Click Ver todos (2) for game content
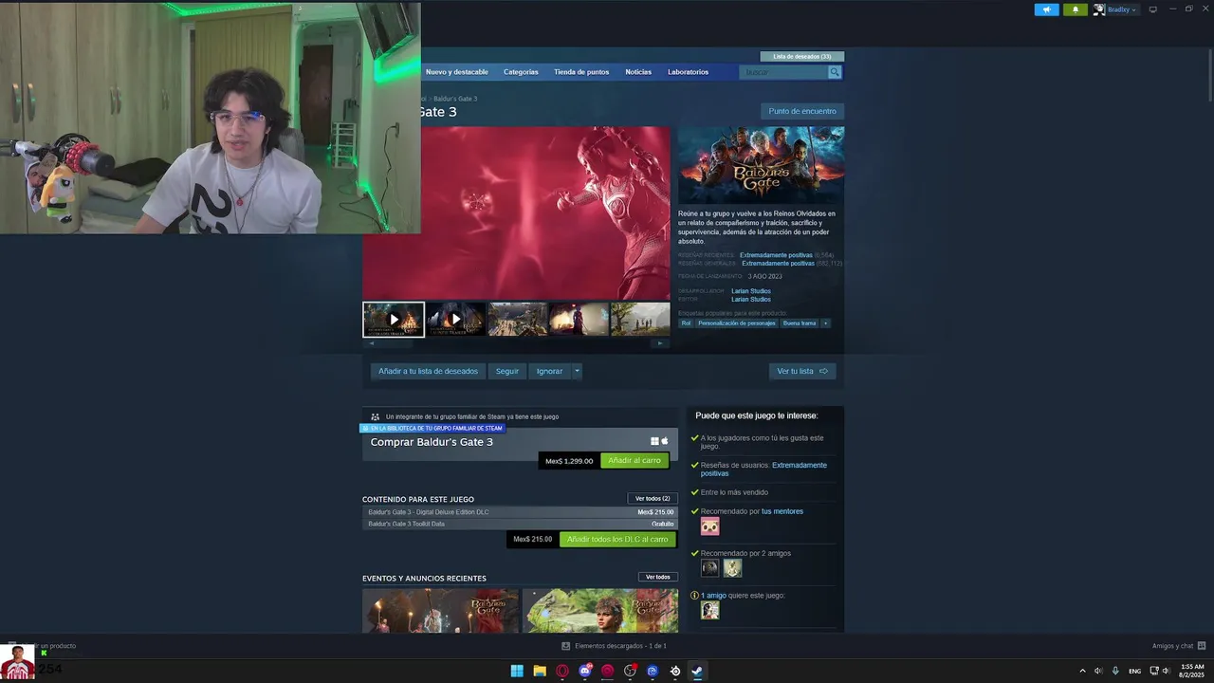 pos(653,498)
